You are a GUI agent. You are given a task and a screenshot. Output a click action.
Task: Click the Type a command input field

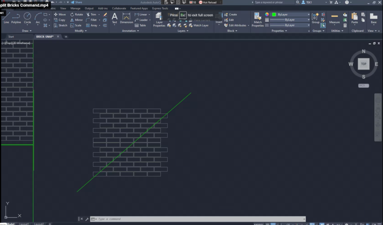pos(198,219)
